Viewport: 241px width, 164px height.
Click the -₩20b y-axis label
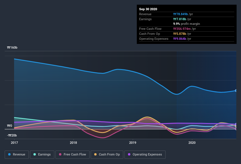pos(12,135)
